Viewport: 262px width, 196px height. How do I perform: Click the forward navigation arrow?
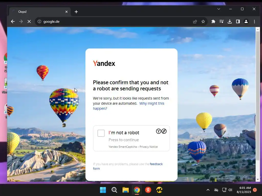(21, 21)
